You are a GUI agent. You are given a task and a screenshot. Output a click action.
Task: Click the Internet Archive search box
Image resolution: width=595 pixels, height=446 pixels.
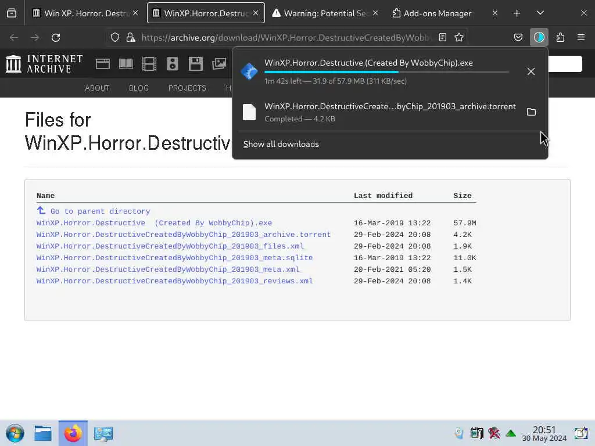[x=565, y=64]
